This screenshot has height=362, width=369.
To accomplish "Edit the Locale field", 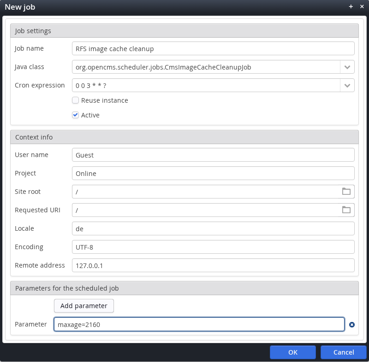I will pos(213,228).
